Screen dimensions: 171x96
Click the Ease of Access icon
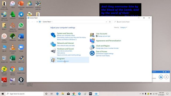click(x=92, y=53)
